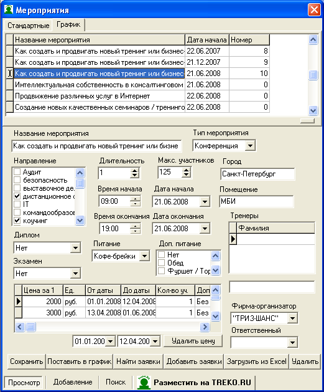Click the Направление list scroll-down arrow

(80, 221)
